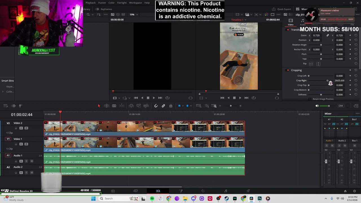Click the Flip vertical icon
This screenshot has width=361, height=203.
[318, 64]
